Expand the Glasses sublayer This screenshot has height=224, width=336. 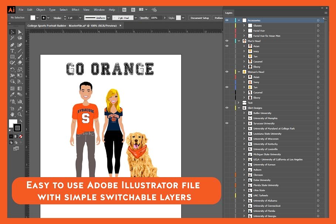coord(244,25)
